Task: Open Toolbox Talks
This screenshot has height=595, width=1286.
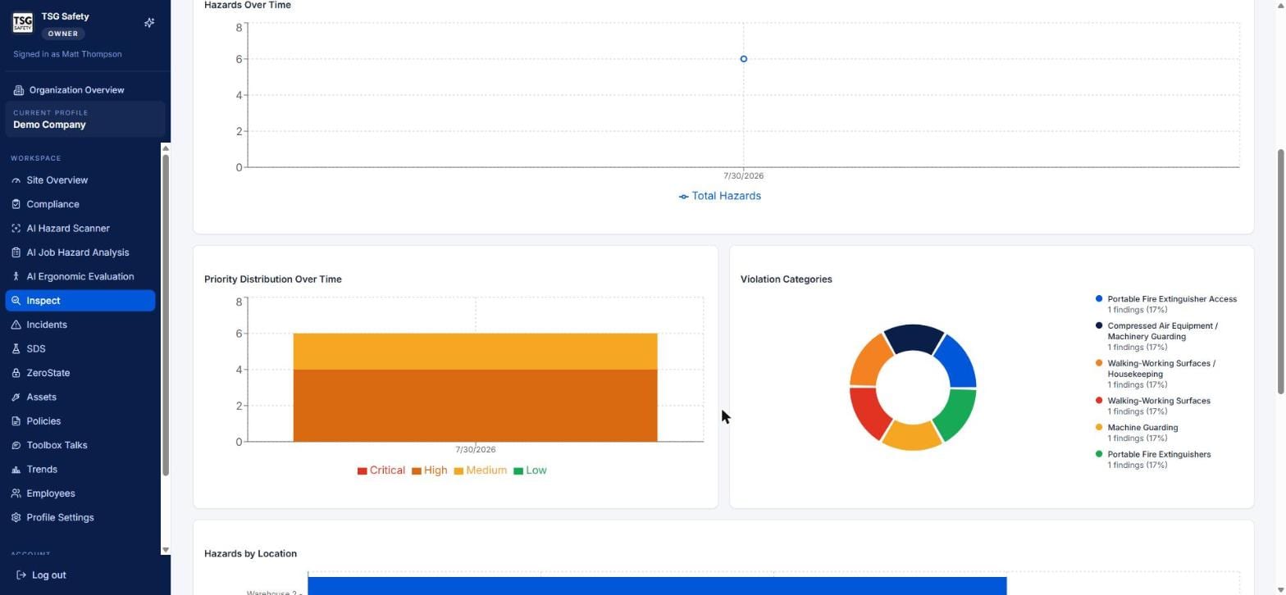Action: pos(80,445)
